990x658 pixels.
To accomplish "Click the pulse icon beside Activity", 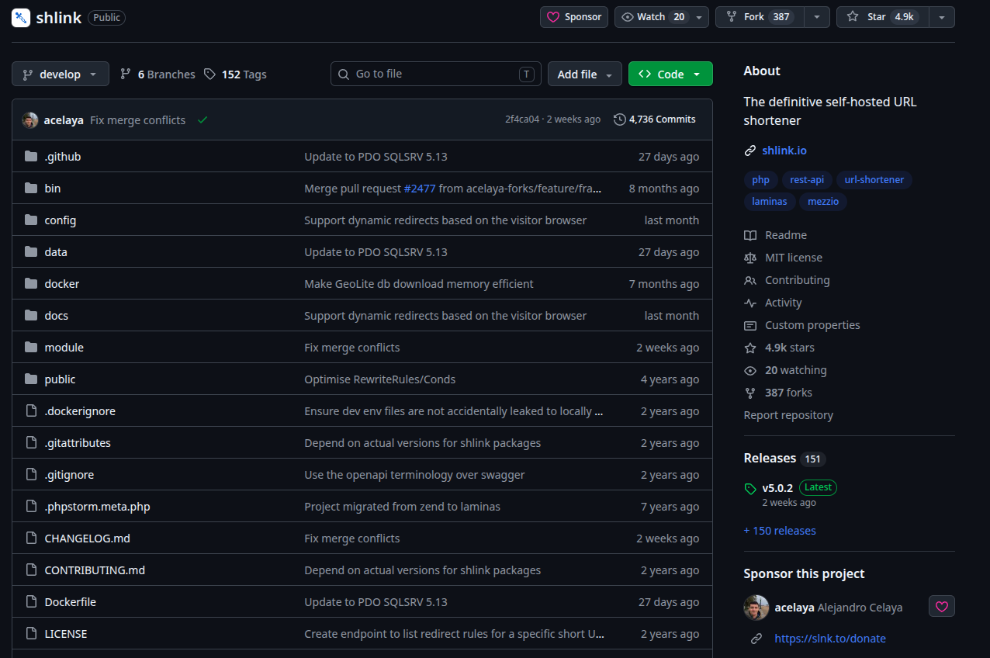I will click(749, 303).
